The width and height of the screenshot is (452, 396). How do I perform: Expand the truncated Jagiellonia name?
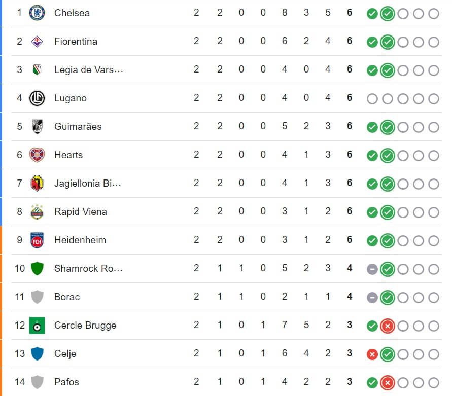coord(86,184)
